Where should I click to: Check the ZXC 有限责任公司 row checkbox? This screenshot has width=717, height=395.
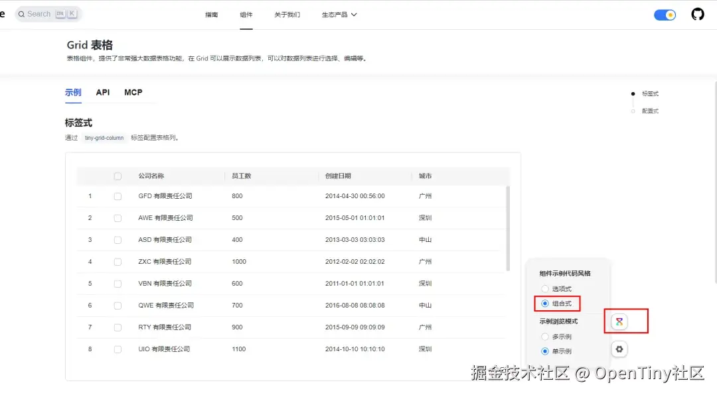[x=118, y=262]
